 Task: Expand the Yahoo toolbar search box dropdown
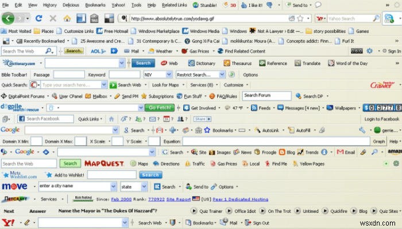coord(125,223)
